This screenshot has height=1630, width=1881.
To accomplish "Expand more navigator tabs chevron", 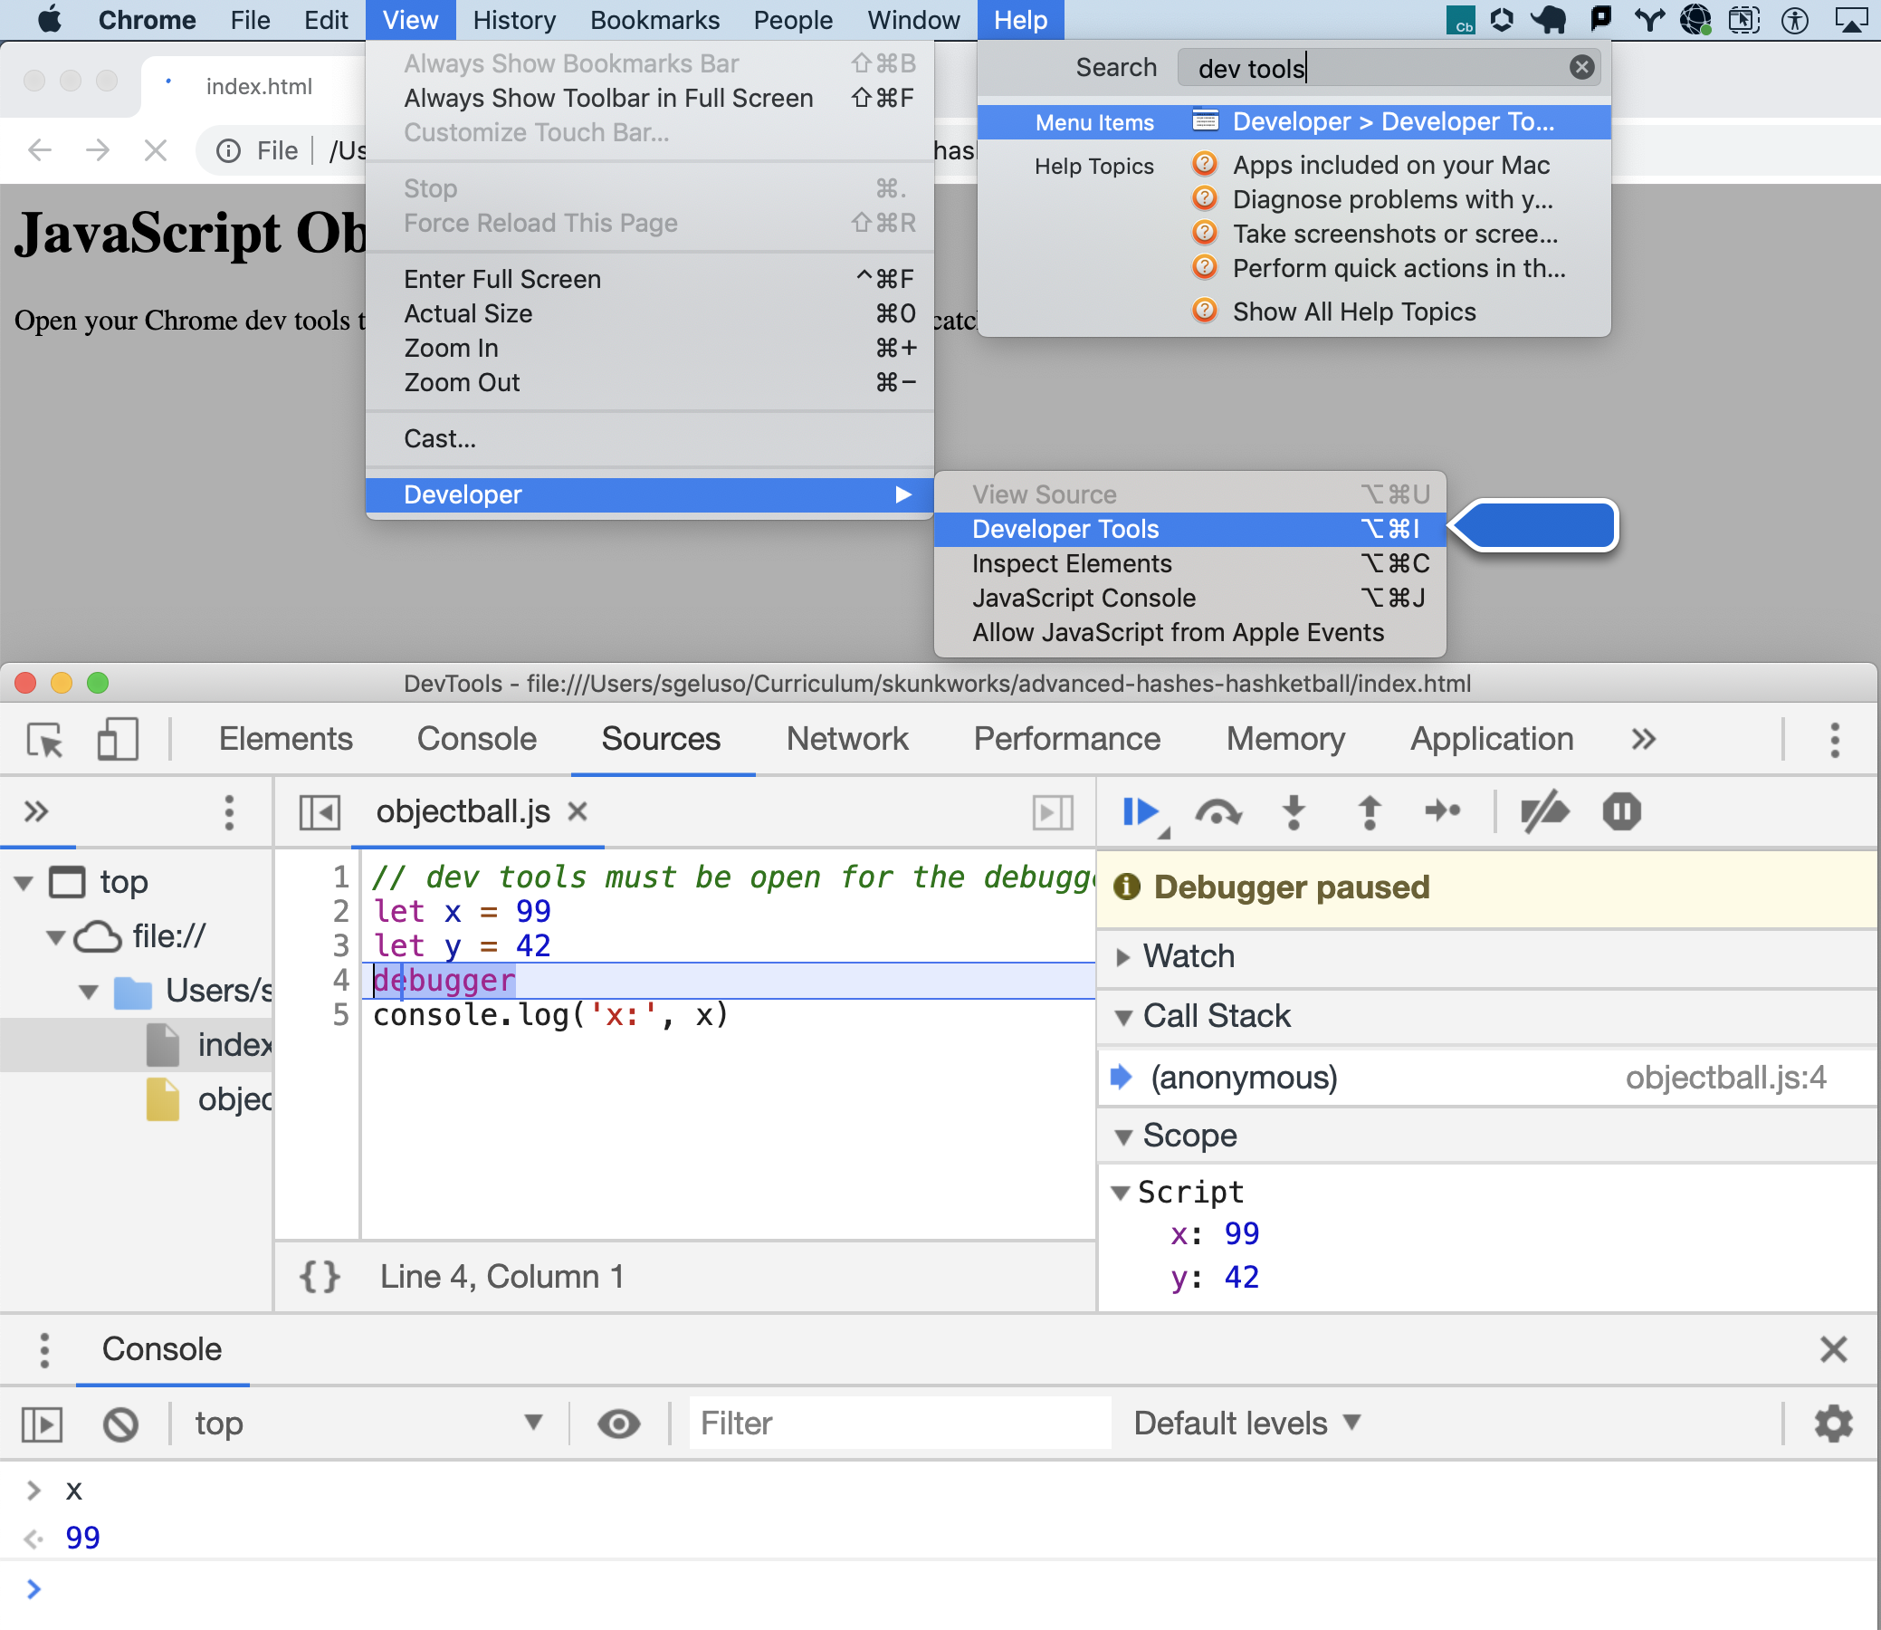I will tap(36, 811).
